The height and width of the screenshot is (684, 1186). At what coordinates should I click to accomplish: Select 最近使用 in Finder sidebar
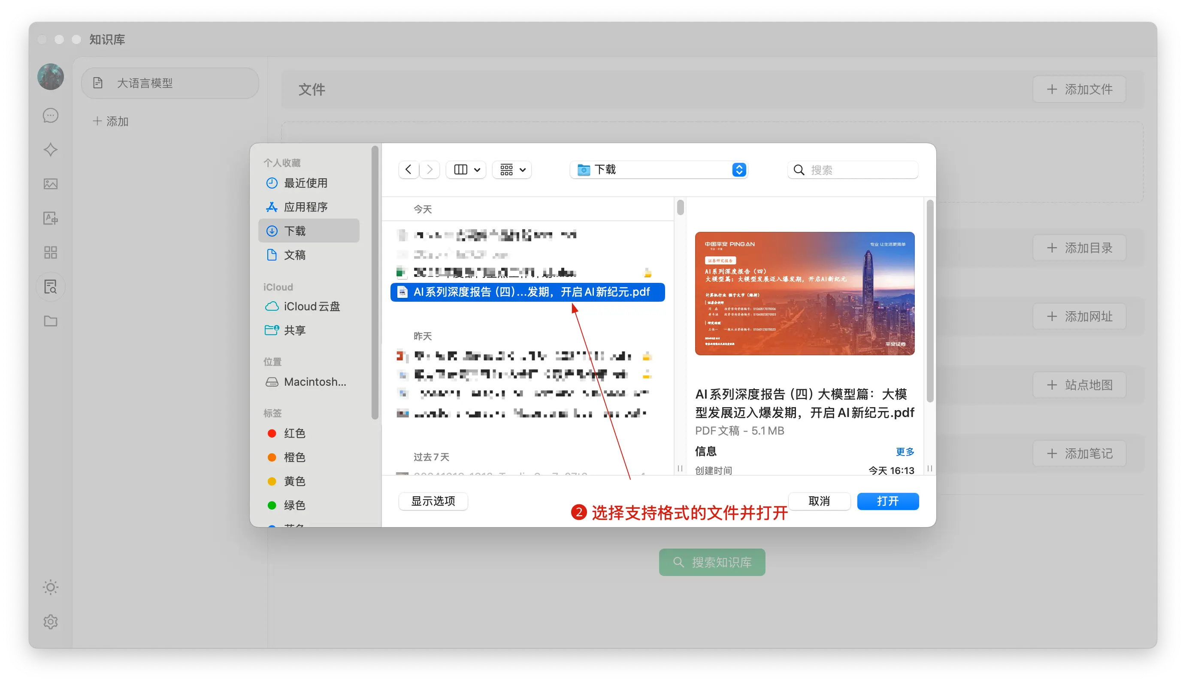[305, 183]
